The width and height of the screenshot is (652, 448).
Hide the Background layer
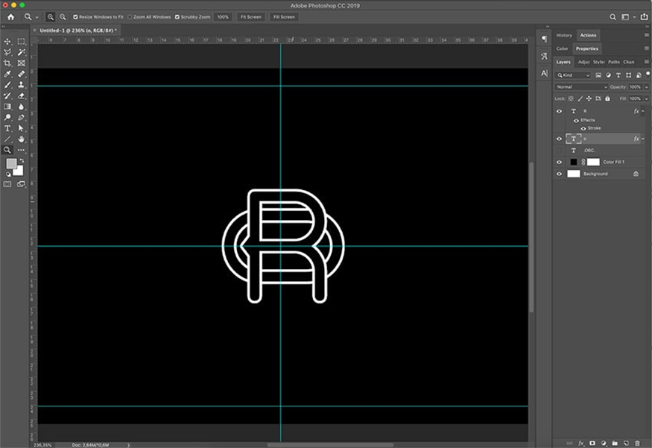(x=560, y=174)
